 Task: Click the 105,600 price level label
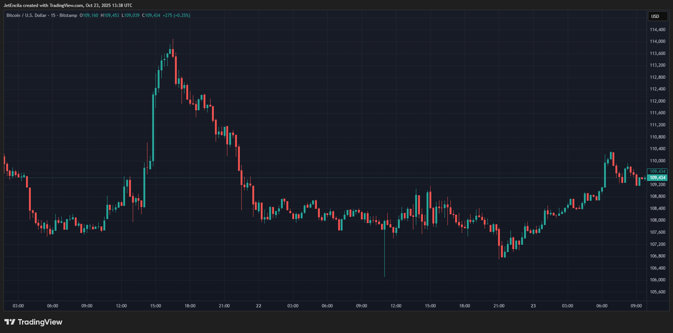point(657,292)
